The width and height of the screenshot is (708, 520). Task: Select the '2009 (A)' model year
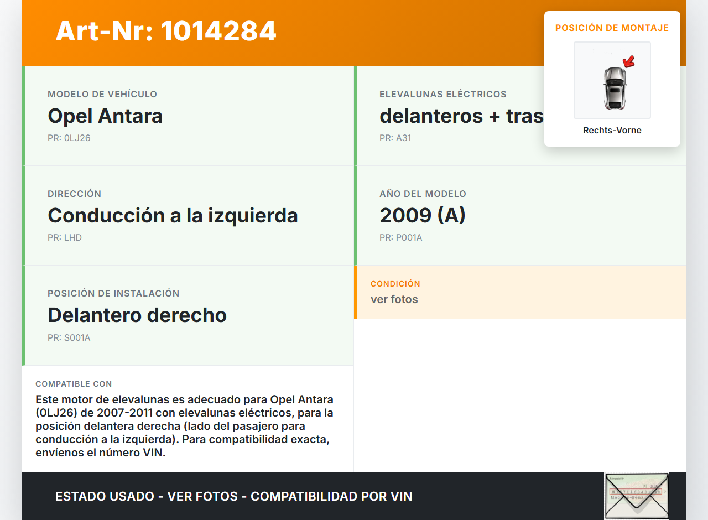[423, 215]
